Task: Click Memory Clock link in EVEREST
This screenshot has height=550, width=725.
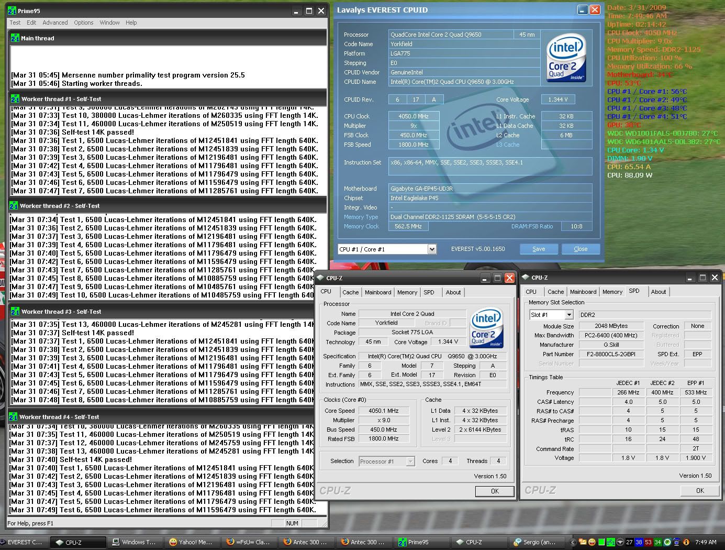Action: [x=361, y=226]
